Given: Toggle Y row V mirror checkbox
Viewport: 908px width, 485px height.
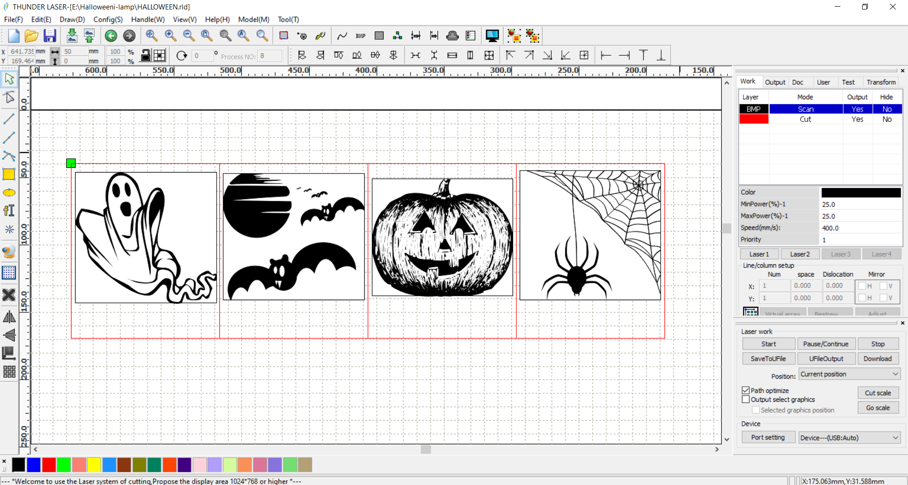Looking at the screenshot, I should click(883, 298).
